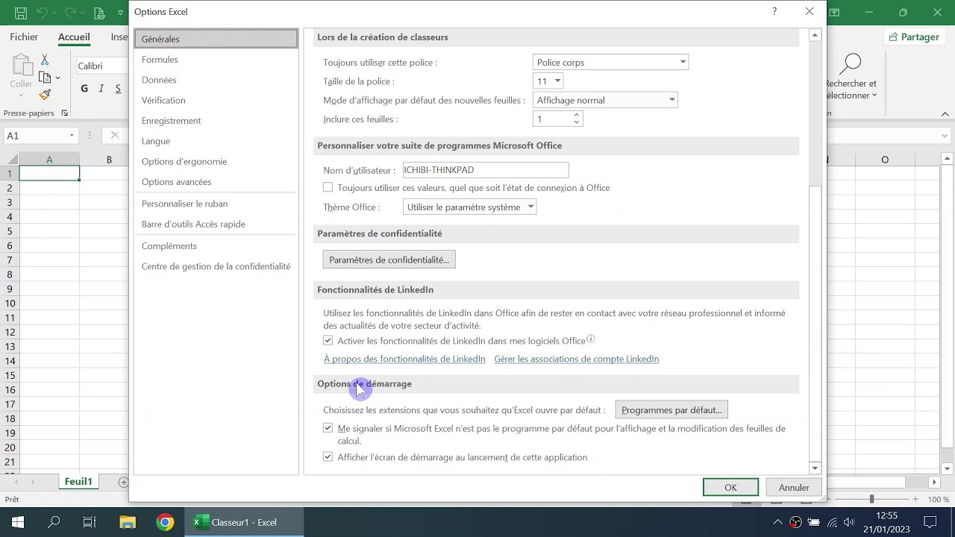The height and width of the screenshot is (537, 955).
Task: Click the Cut scissors icon in the ribbon
Action: tap(45, 60)
